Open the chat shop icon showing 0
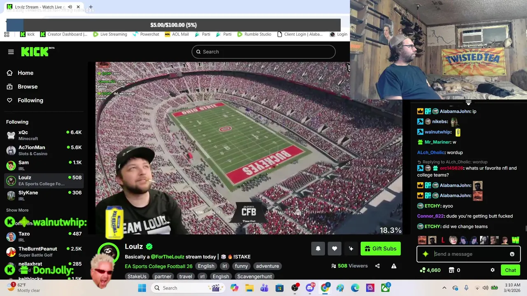Image resolution: width=527 pixels, height=296 pixels. tap(454, 270)
